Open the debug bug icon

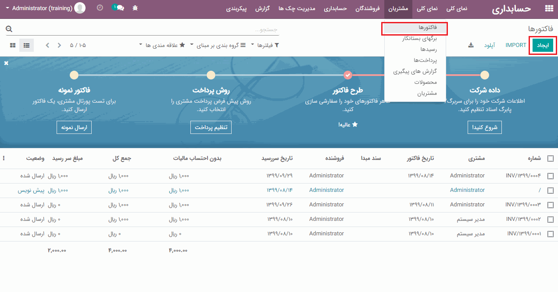tap(135, 8)
